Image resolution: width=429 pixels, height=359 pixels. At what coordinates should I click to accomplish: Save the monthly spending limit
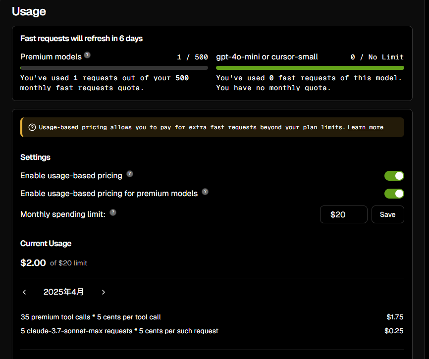(x=388, y=214)
